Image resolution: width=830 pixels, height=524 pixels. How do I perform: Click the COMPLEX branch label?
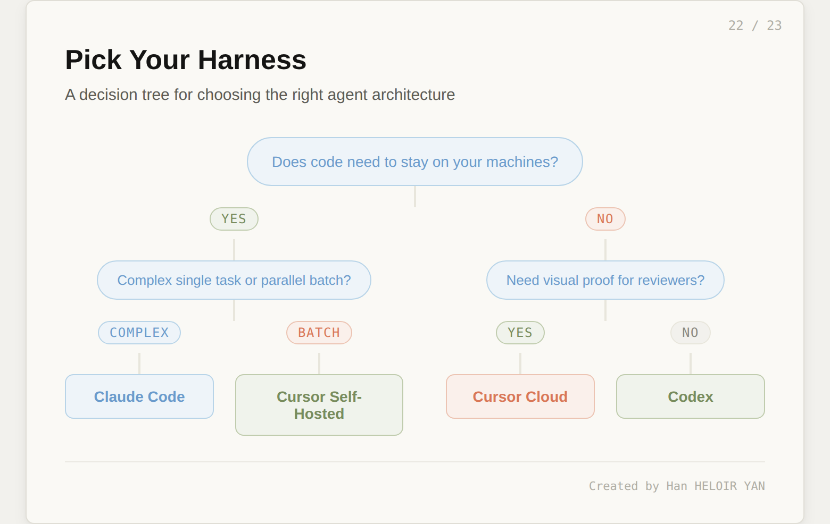click(139, 333)
